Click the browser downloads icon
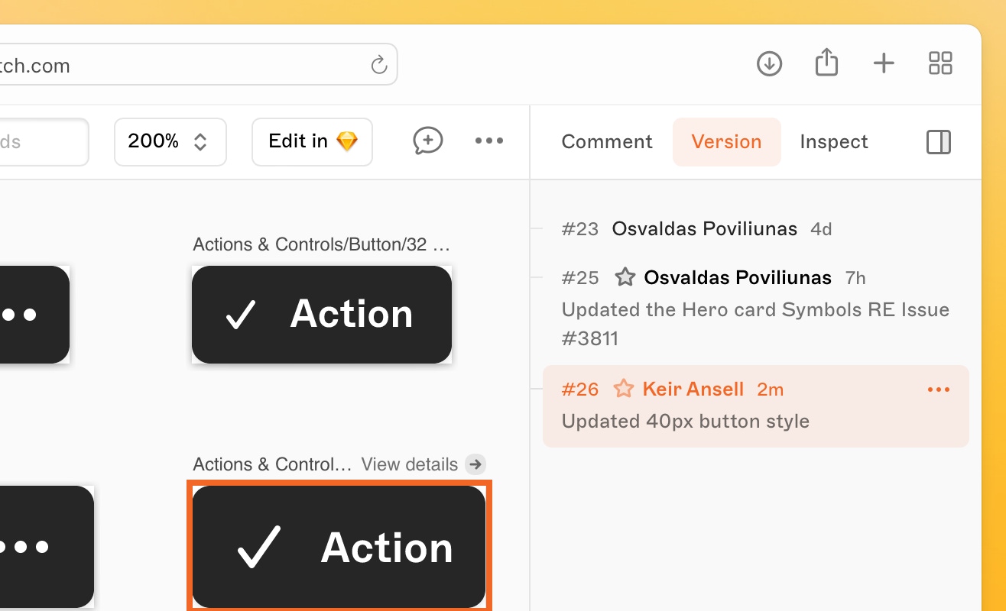Viewport: 1006px width, 611px height. (769, 63)
